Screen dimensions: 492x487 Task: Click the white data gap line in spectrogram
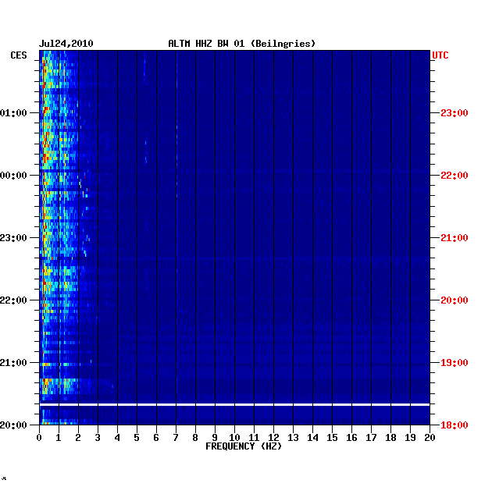click(235, 405)
